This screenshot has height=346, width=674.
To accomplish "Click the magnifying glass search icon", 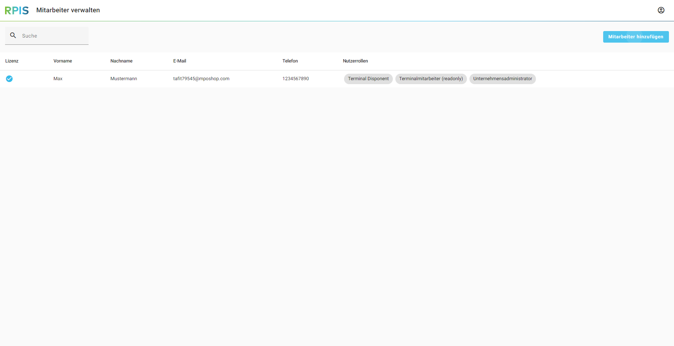I will click(13, 35).
